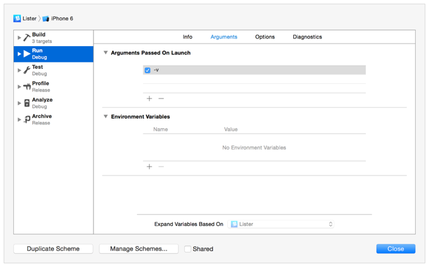Close the scheme editor sheet
Image resolution: width=429 pixels, height=267 pixels.
(396, 249)
